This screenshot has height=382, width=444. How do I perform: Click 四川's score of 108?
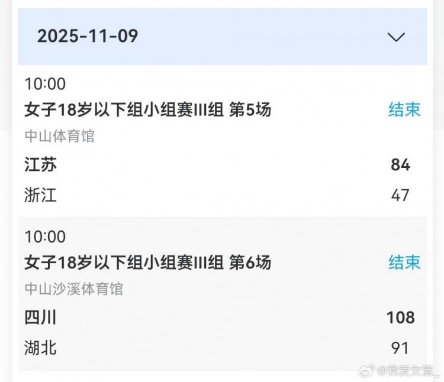pyautogui.click(x=400, y=318)
